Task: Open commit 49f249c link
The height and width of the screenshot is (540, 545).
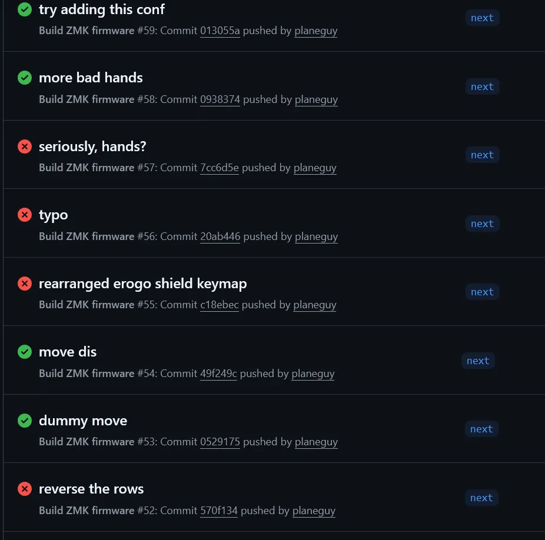Action: click(218, 374)
